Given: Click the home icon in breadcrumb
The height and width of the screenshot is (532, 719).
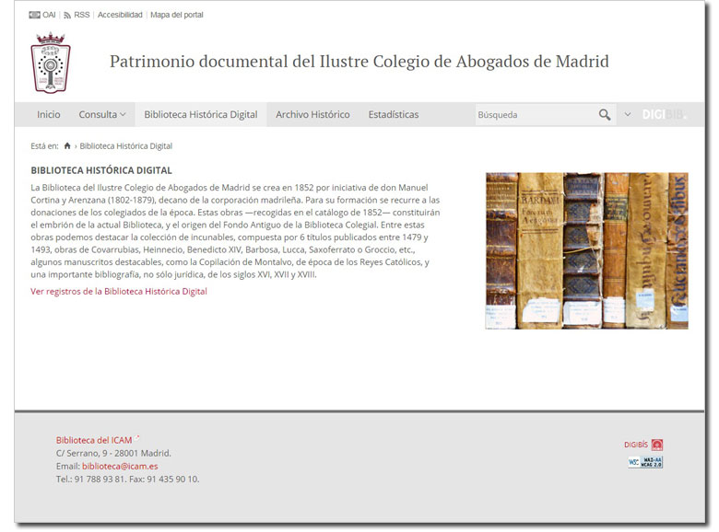Looking at the screenshot, I should pyautogui.click(x=67, y=146).
